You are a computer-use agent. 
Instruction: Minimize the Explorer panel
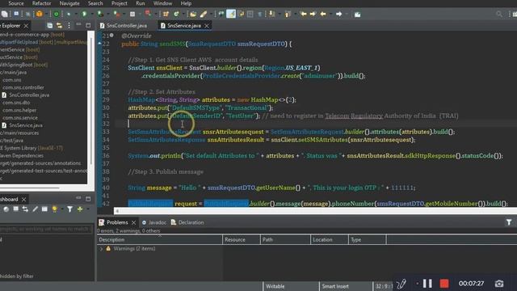[78, 25]
